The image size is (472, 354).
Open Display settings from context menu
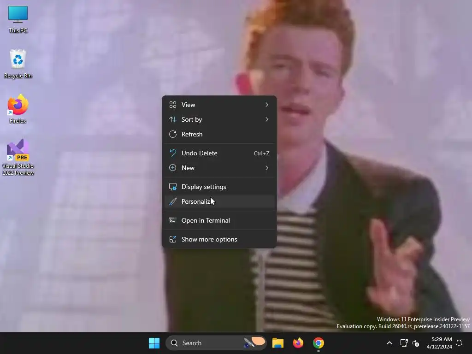coord(219,187)
